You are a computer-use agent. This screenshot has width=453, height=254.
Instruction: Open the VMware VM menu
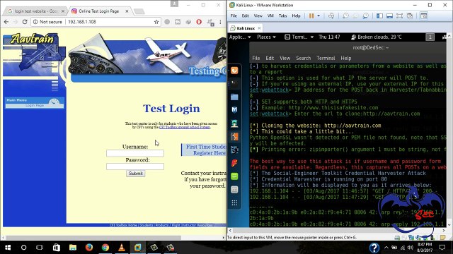pyautogui.click(x=270, y=16)
